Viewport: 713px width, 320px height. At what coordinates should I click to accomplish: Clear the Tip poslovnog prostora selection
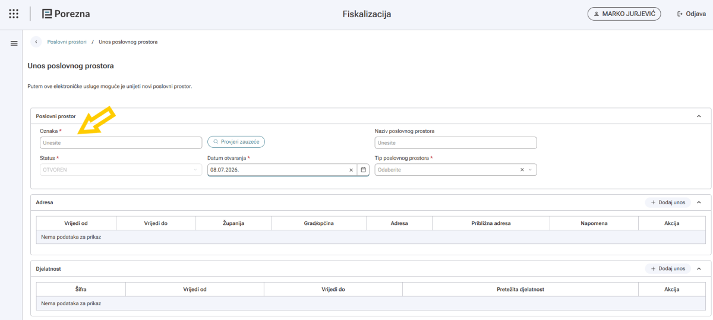pos(522,170)
